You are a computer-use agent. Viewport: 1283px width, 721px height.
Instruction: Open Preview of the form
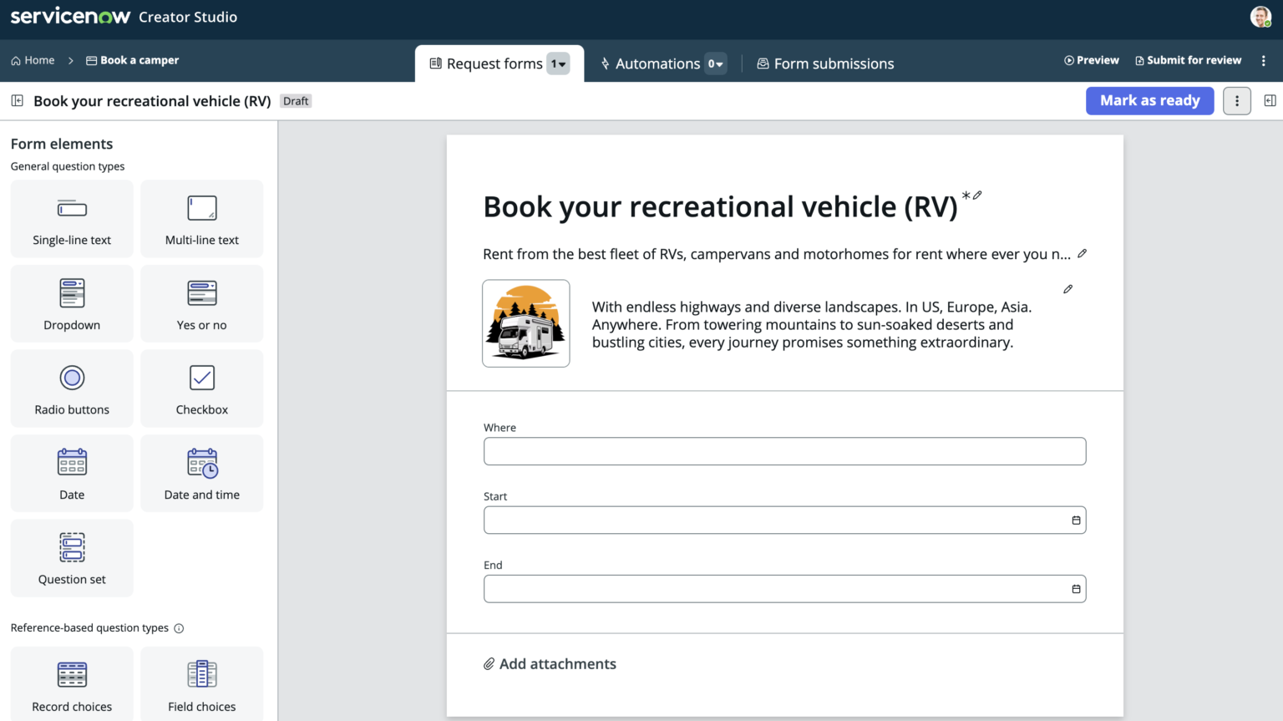tap(1091, 59)
